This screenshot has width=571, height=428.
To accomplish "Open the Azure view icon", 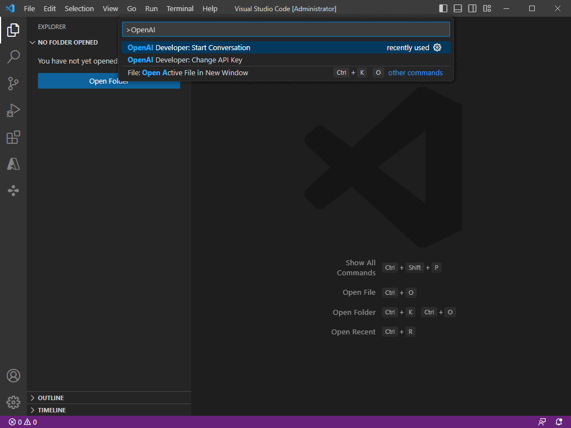I will pyautogui.click(x=13, y=164).
